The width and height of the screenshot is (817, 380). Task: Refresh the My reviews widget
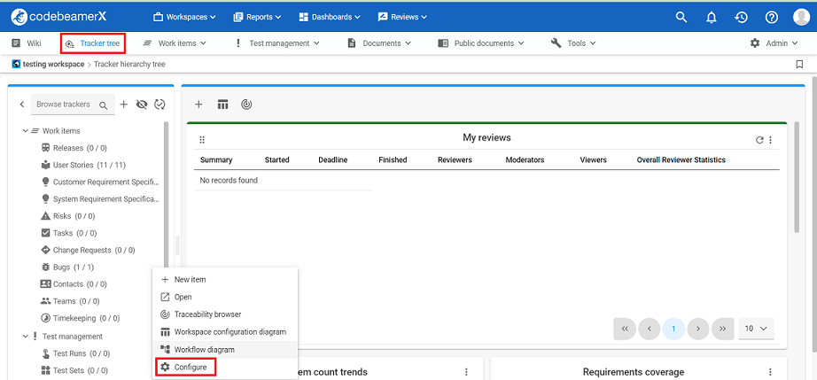click(x=759, y=140)
